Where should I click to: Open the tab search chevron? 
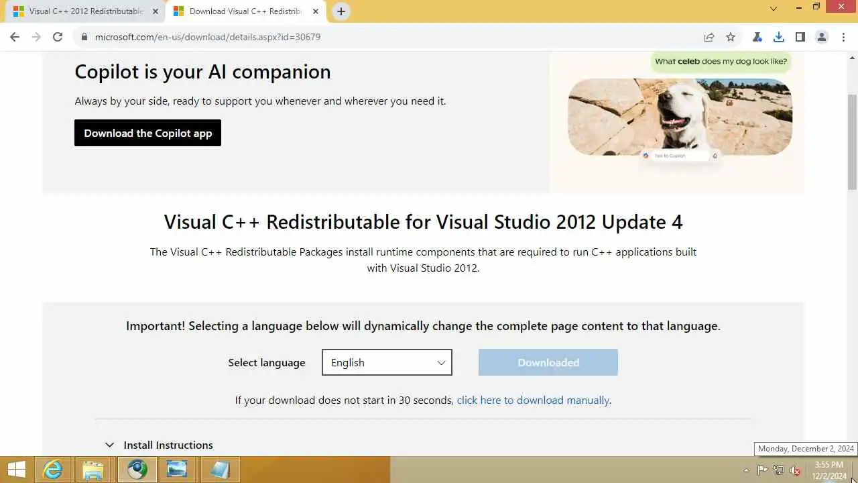pyautogui.click(x=774, y=9)
